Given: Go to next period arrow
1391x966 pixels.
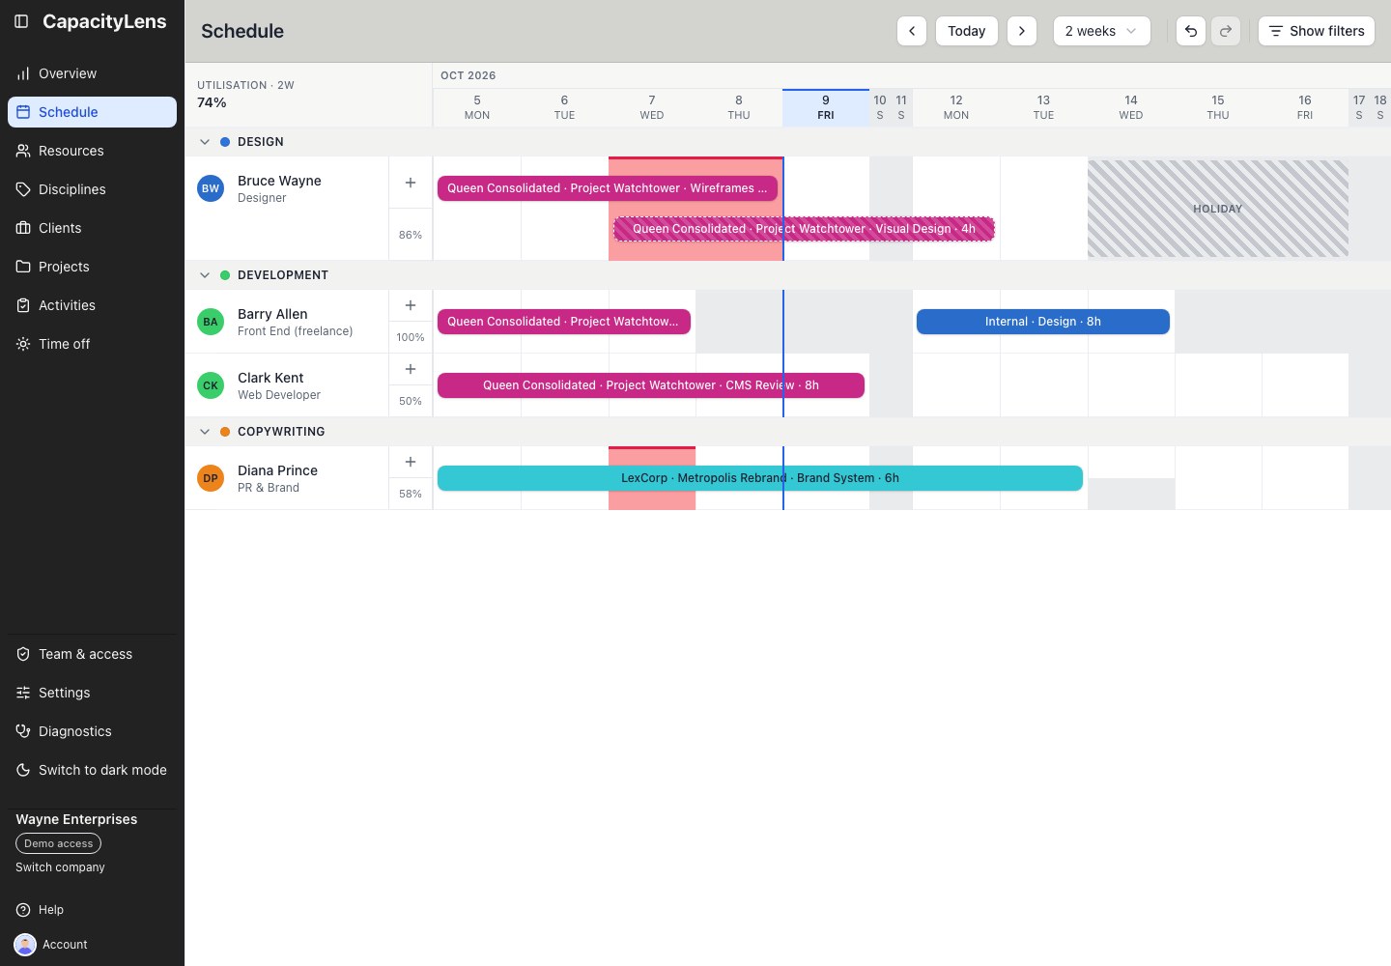Looking at the screenshot, I should tap(1022, 31).
